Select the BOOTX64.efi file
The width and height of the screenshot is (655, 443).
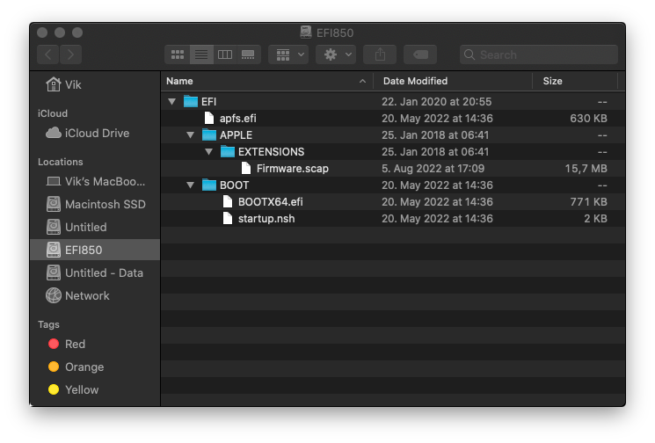click(x=393, y=201)
